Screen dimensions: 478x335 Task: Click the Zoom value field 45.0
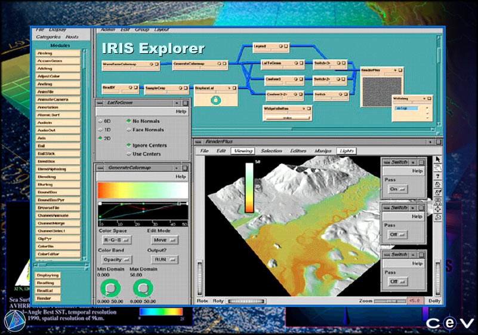415,300
